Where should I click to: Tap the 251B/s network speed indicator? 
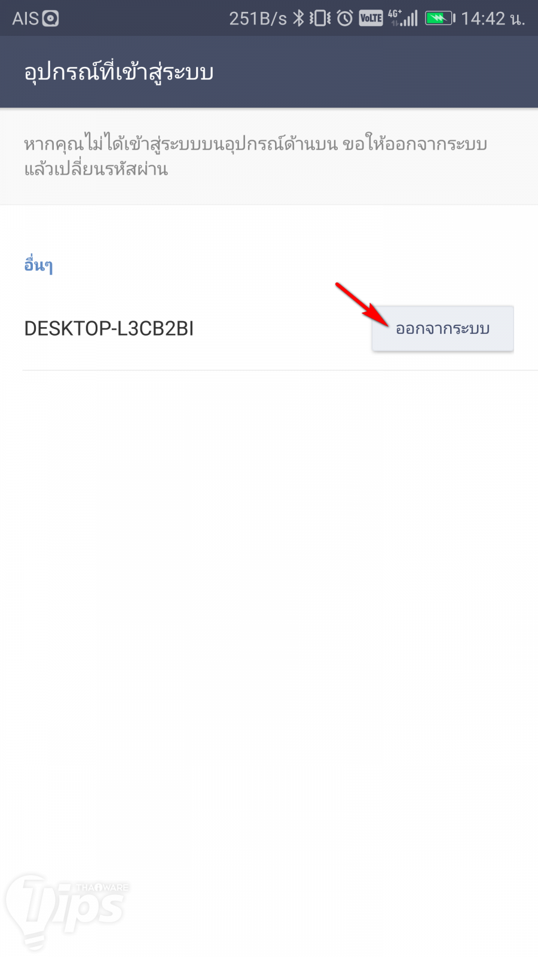tap(258, 19)
